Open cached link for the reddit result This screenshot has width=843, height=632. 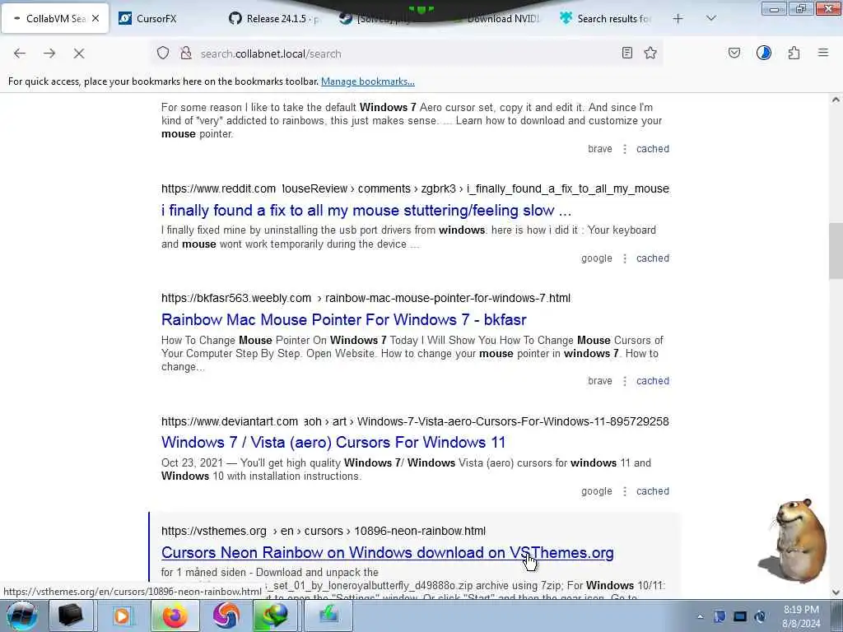653,258
